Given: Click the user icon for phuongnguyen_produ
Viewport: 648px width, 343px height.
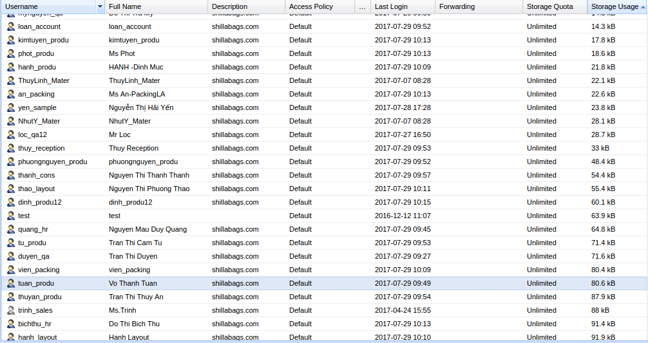Looking at the screenshot, I should [x=11, y=162].
